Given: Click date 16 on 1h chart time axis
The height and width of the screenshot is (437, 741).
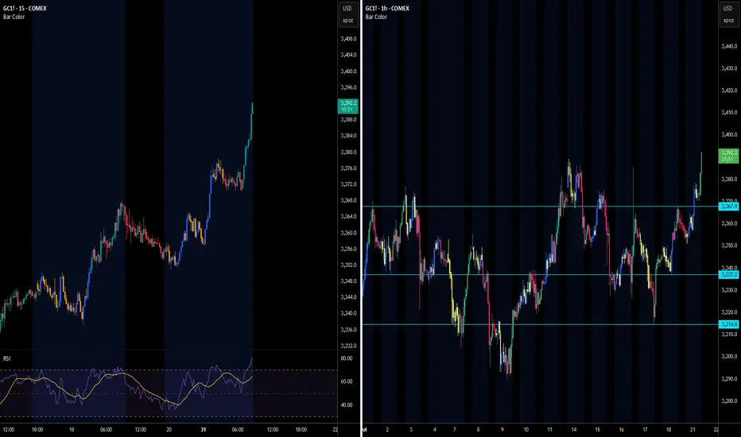Looking at the screenshot, I should [622, 429].
